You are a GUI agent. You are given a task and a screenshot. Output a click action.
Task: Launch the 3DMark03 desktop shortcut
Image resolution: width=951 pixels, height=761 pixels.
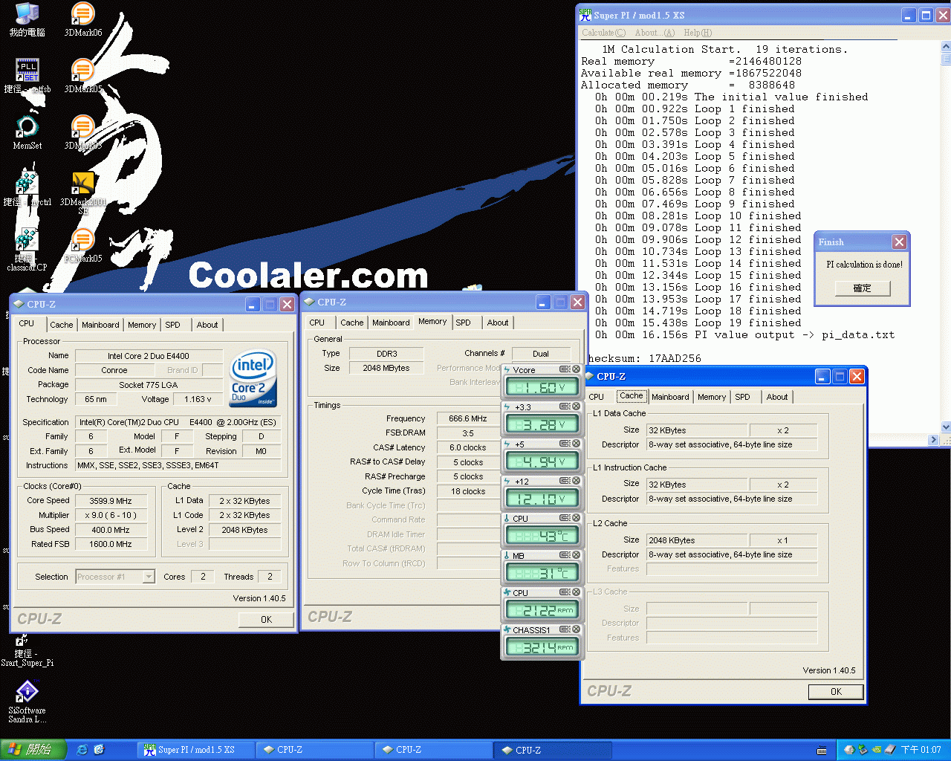coord(82,132)
